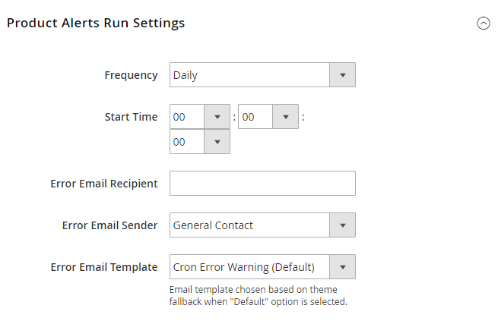Viewport: 498px width, 324px height.
Task: Open the Cron Error Warning template dropdown
Action: click(262, 267)
